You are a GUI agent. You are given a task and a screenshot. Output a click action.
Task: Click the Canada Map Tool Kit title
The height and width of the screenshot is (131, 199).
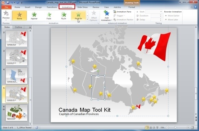84,110
